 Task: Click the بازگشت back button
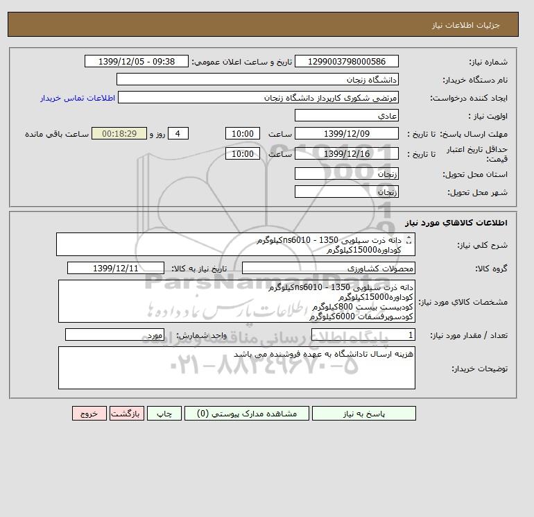[x=127, y=414]
